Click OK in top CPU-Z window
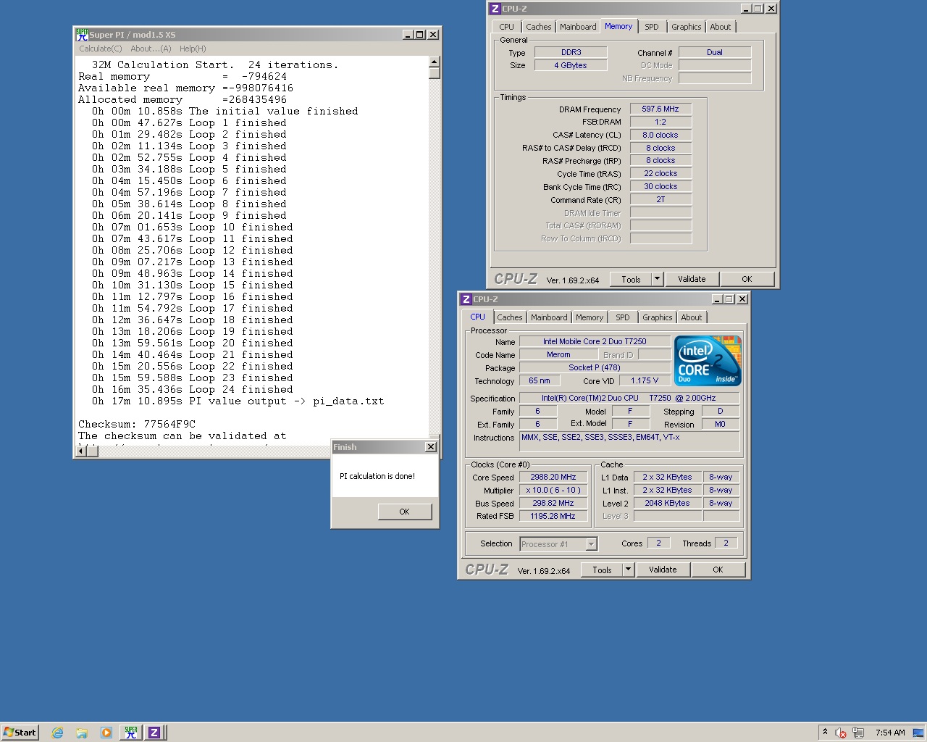 (x=747, y=279)
